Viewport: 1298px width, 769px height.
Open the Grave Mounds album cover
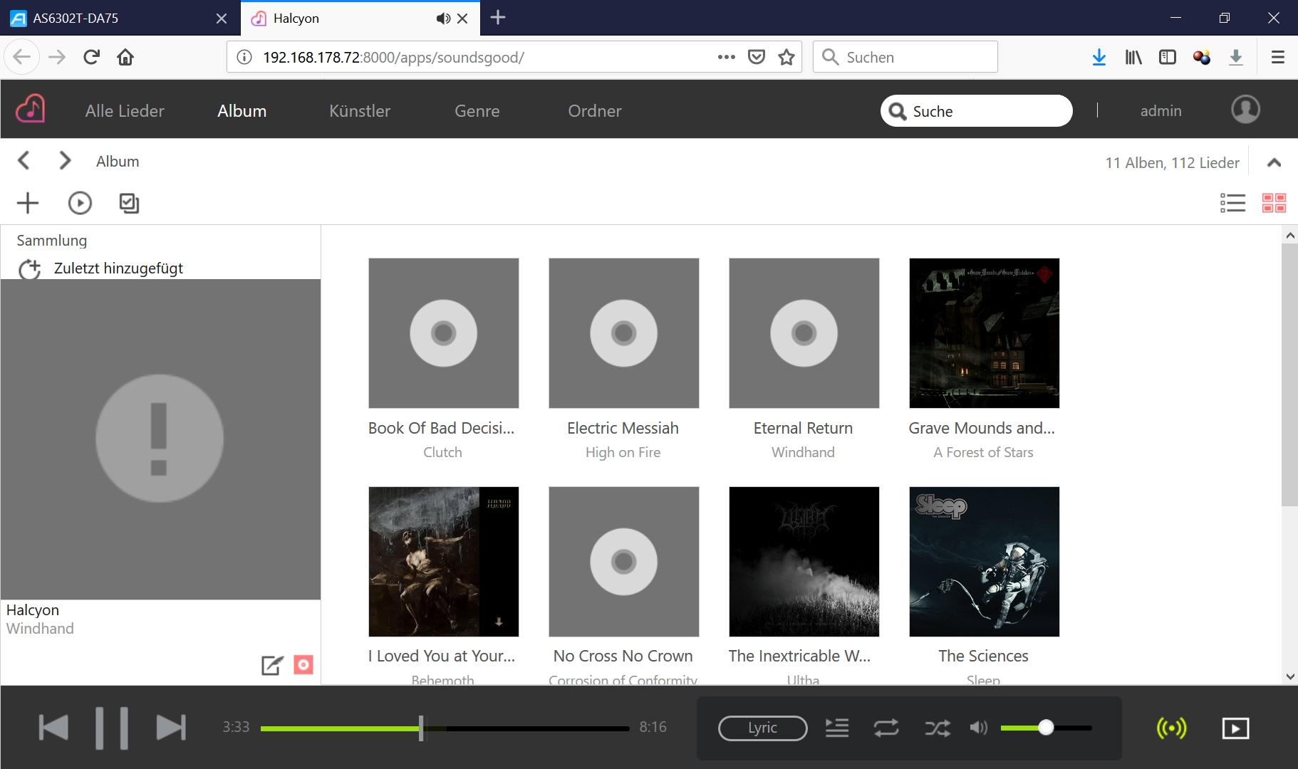coord(985,333)
